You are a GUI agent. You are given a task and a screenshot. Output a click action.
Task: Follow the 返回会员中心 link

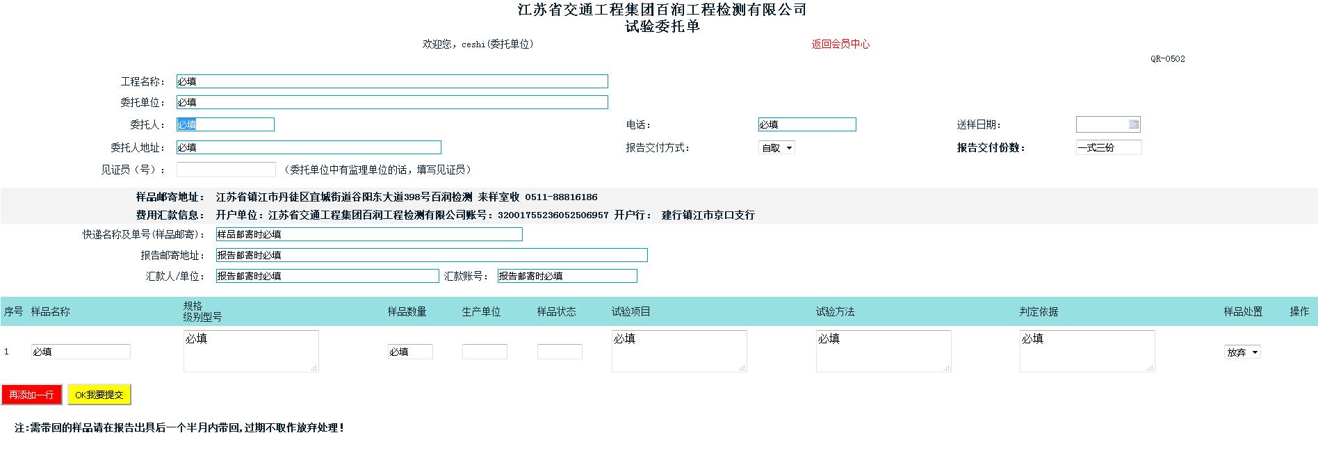pos(840,44)
